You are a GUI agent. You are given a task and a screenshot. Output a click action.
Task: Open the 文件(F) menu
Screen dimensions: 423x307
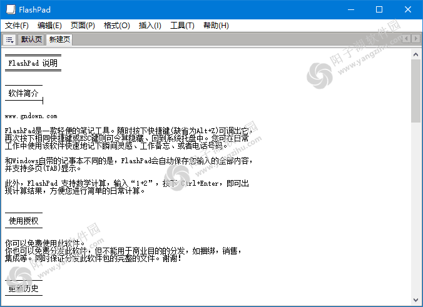tap(17, 26)
